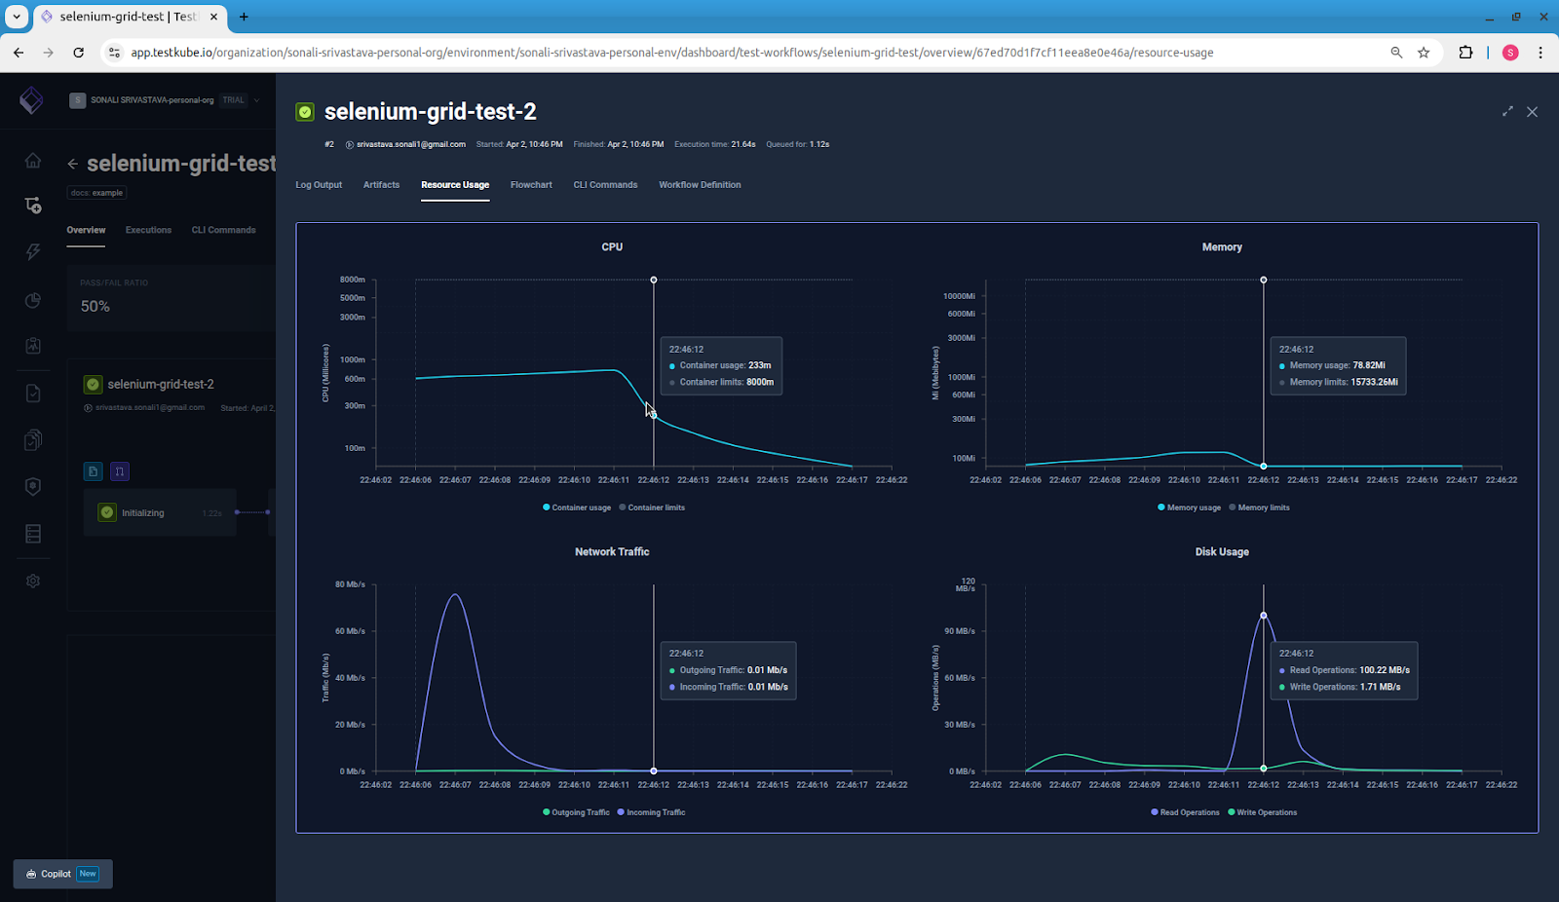Toggle Container usage legend in CPU chart
Viewport: 1559px width, 902px height.
click(577, 507)
